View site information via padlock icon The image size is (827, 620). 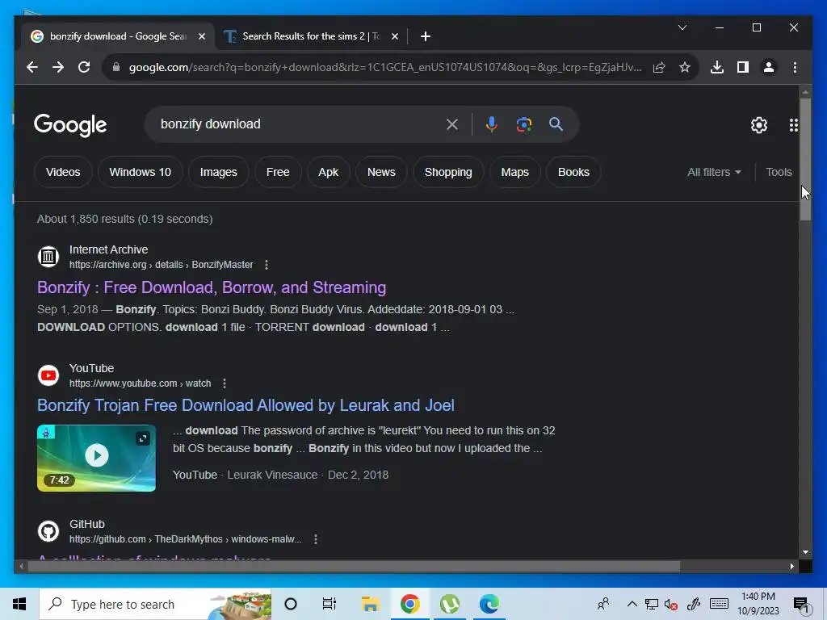pyautogui.click(x=116, y=67)
